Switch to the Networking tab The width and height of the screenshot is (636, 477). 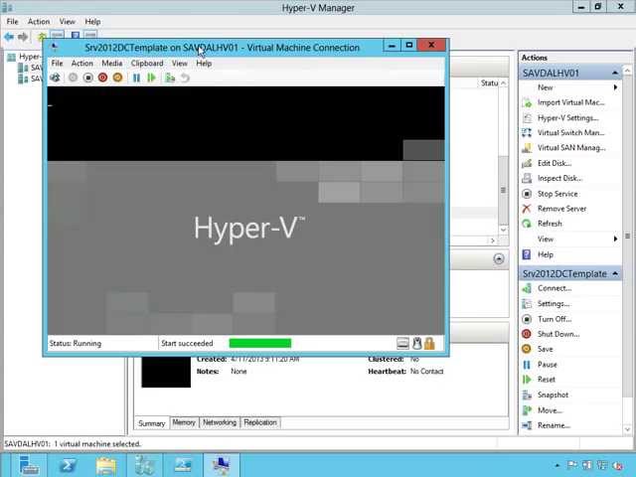220,422
